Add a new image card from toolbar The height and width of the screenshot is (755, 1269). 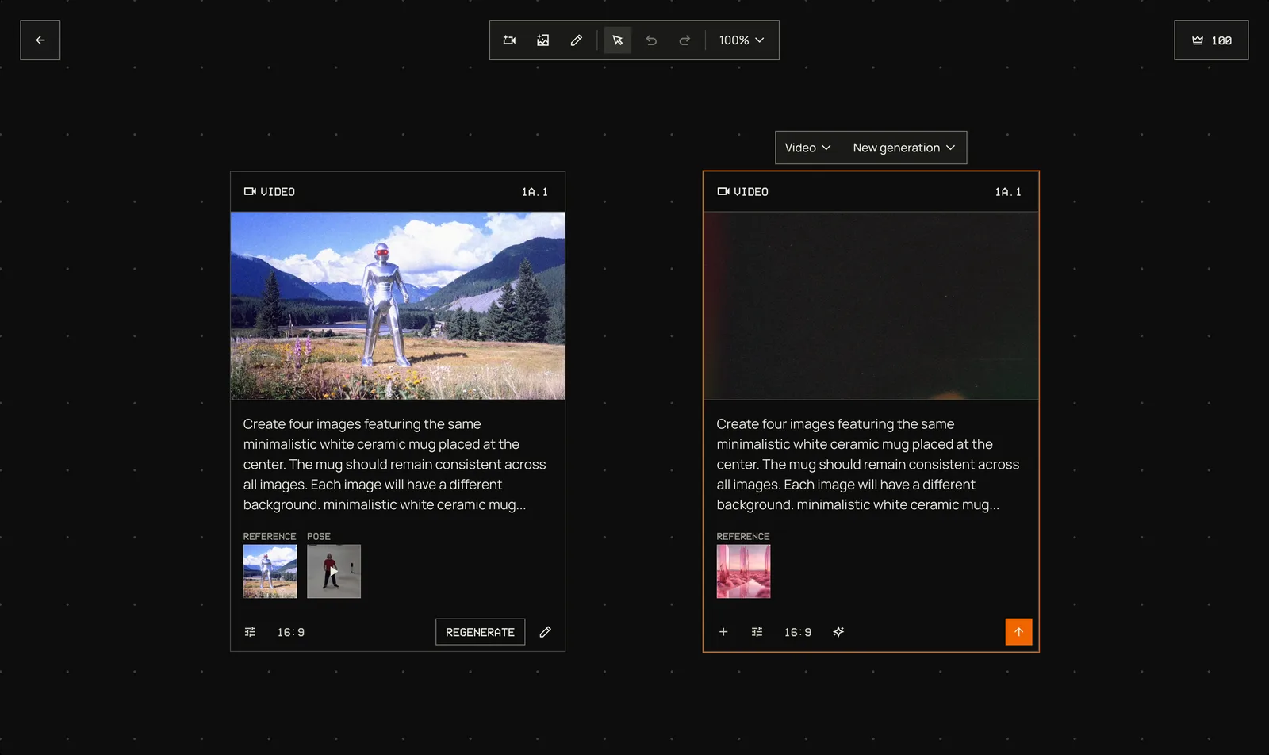pyautogui.click(x=542, y=40)
